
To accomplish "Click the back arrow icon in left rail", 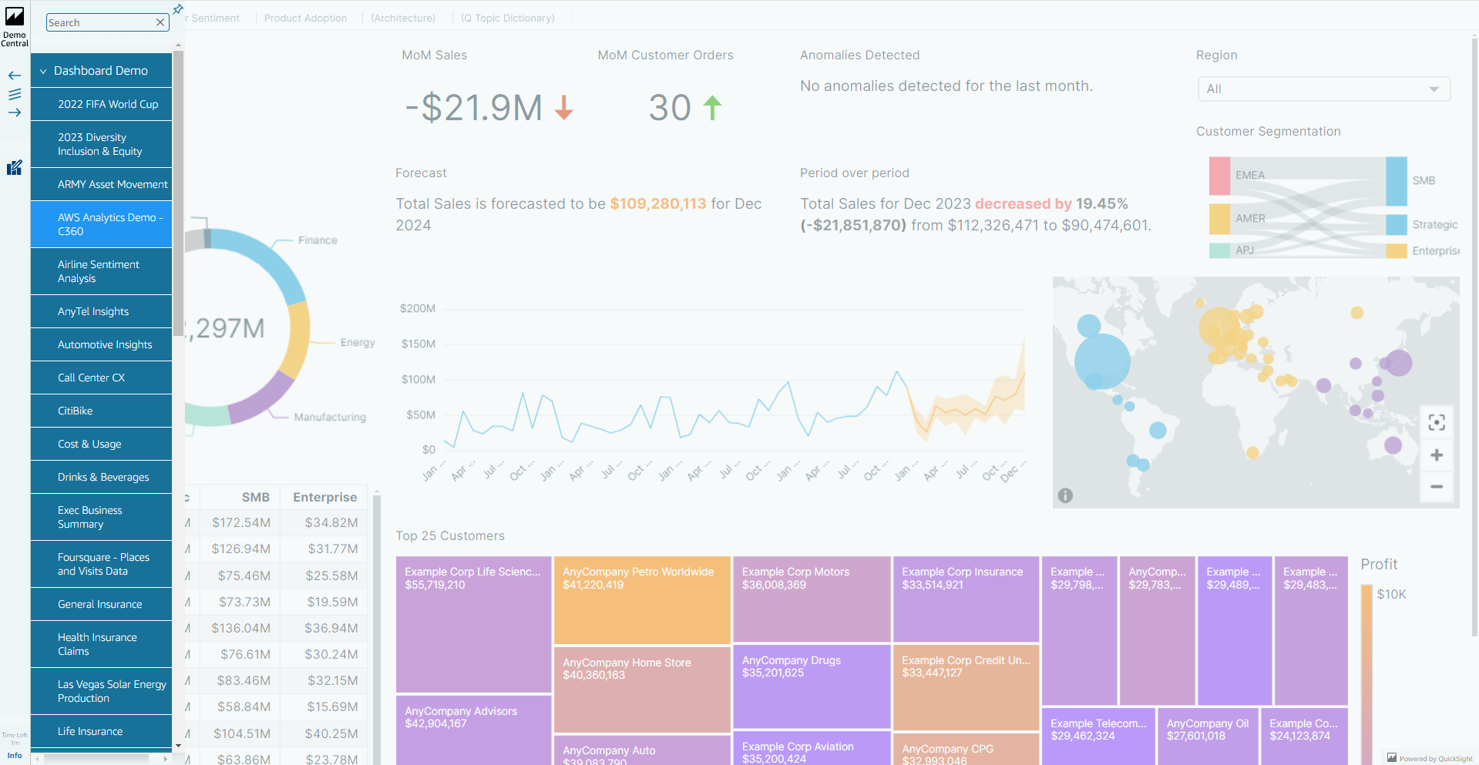I will (15, 75).
